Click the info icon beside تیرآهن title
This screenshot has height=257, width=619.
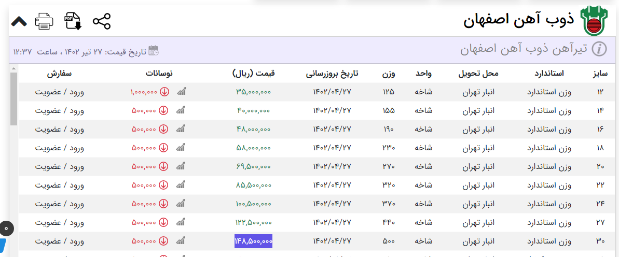click(x=599, y=49)
